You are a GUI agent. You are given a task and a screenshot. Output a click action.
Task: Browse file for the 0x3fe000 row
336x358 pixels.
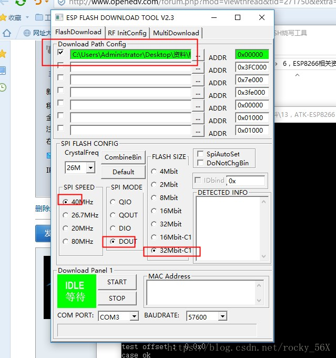[198, 93]
